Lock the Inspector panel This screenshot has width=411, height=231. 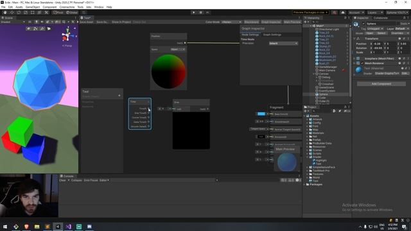click(404, 18)
